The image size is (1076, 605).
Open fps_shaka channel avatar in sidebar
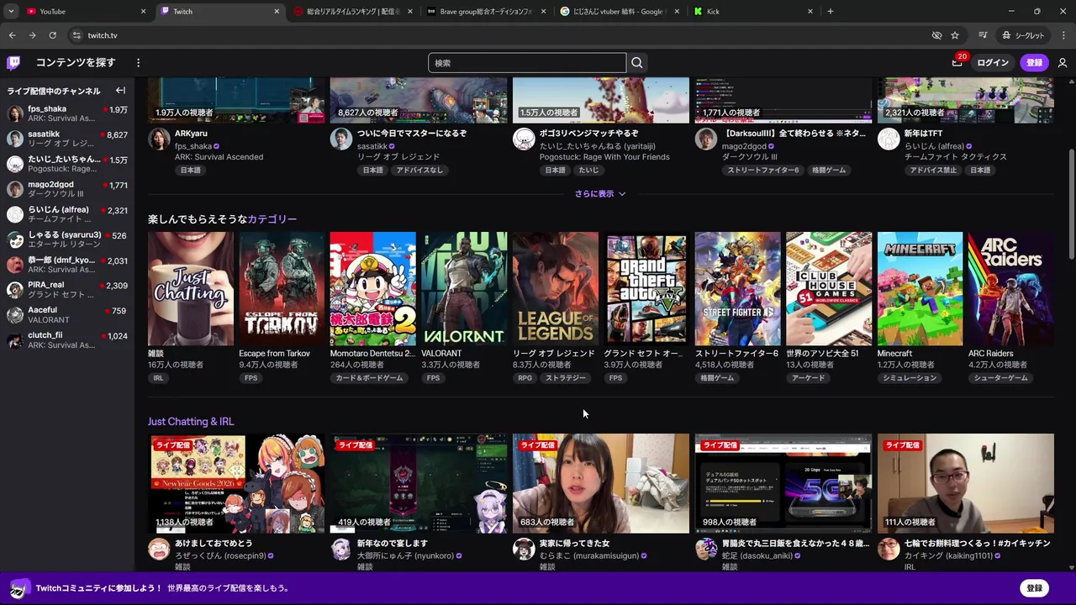[x=15, y=114]
